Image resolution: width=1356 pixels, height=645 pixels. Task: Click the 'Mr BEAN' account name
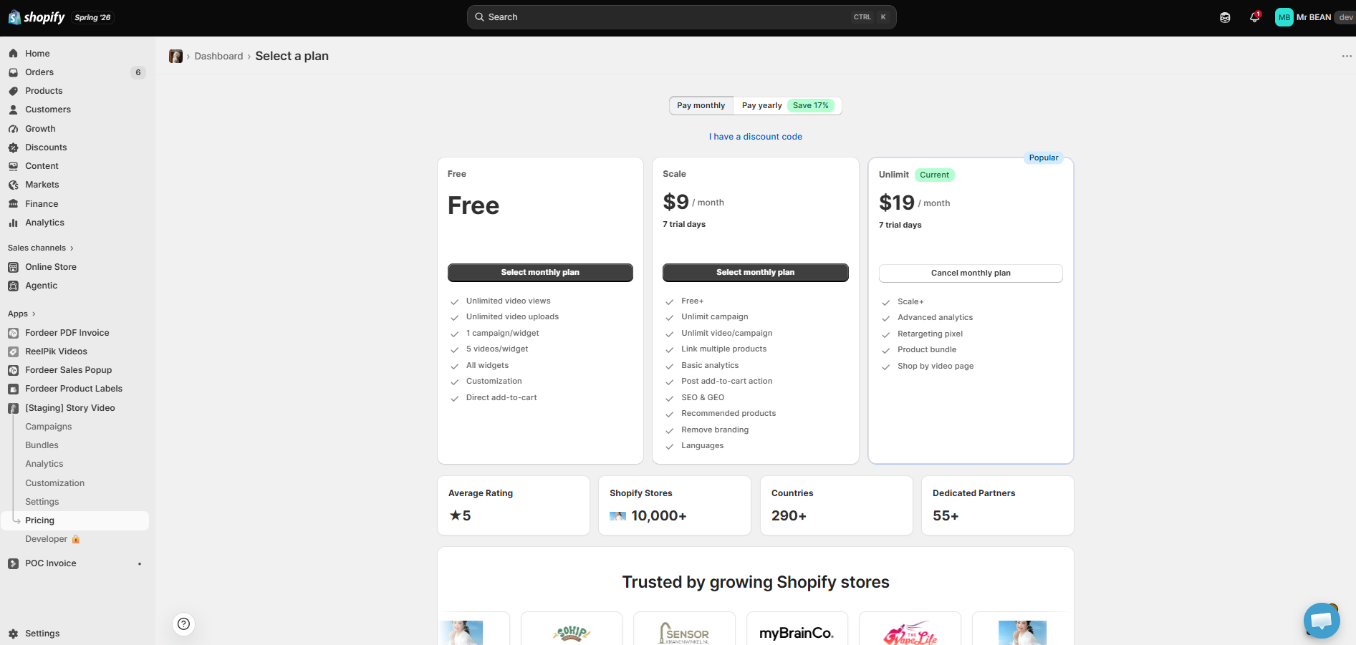coord(1314,17)
